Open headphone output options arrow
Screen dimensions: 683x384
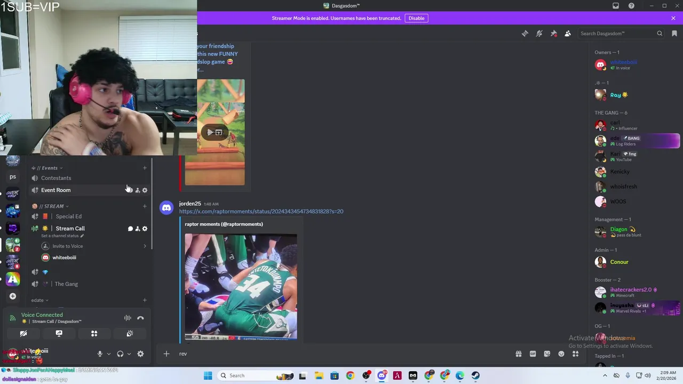[x=129, y=354]
